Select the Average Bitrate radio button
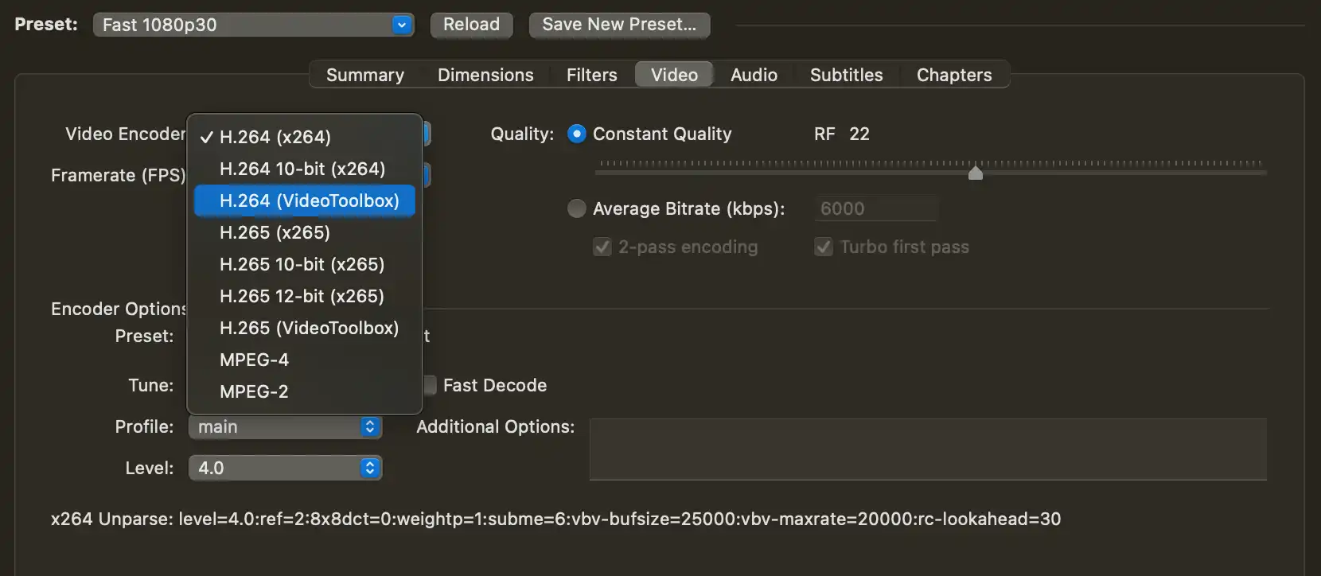 point(577,208)
